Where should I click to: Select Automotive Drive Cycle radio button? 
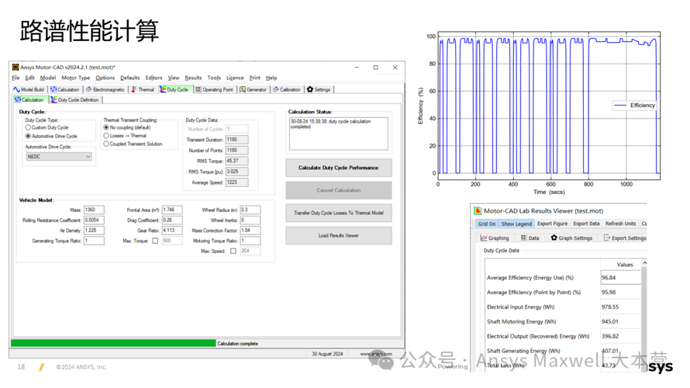point(28,136)
